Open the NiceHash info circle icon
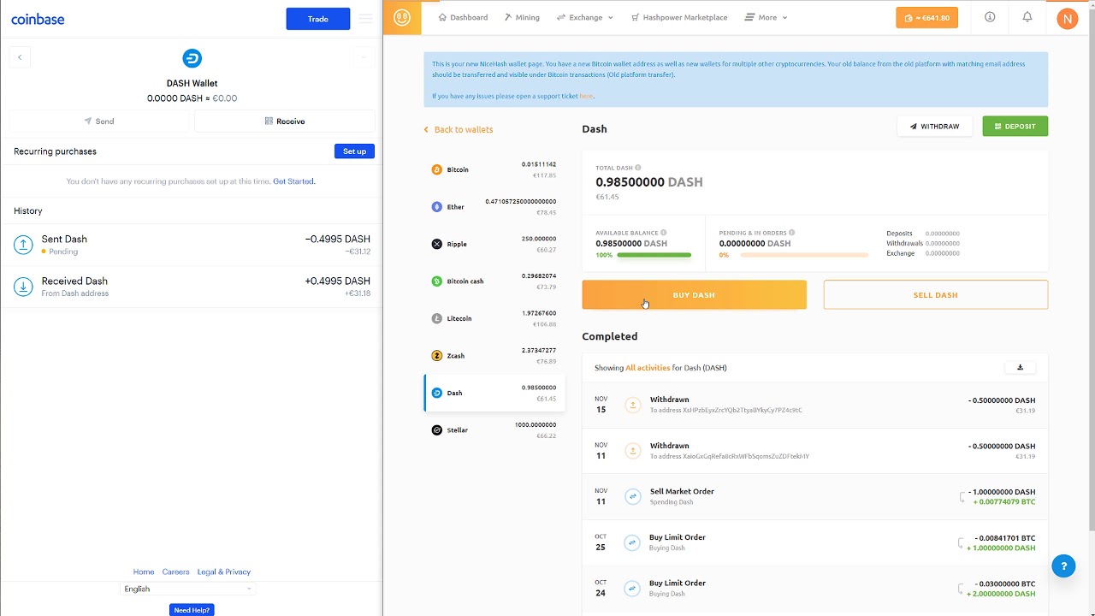Screen dimensions: 1095x616 pyautogui.click(x=990, y=17)
